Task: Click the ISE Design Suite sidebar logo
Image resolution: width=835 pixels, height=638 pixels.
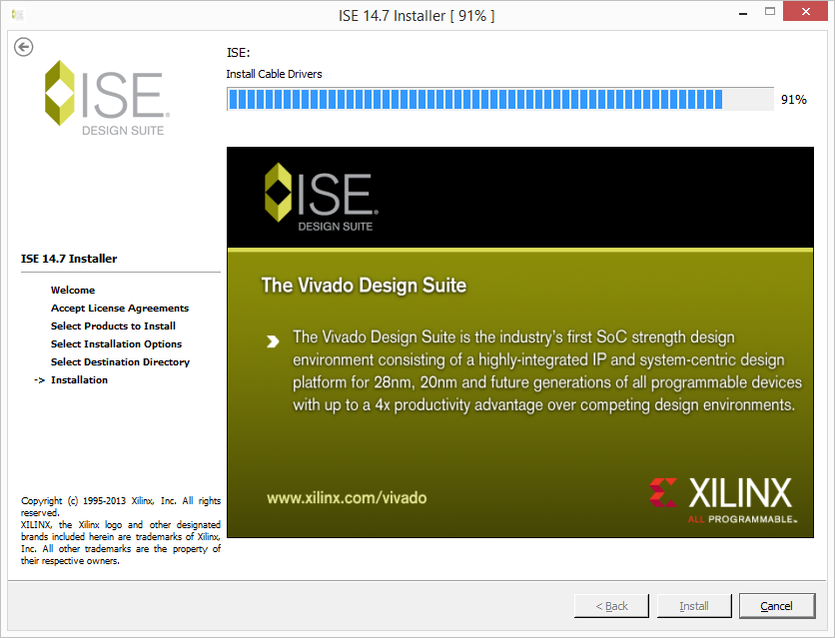Action: [107, 98]
